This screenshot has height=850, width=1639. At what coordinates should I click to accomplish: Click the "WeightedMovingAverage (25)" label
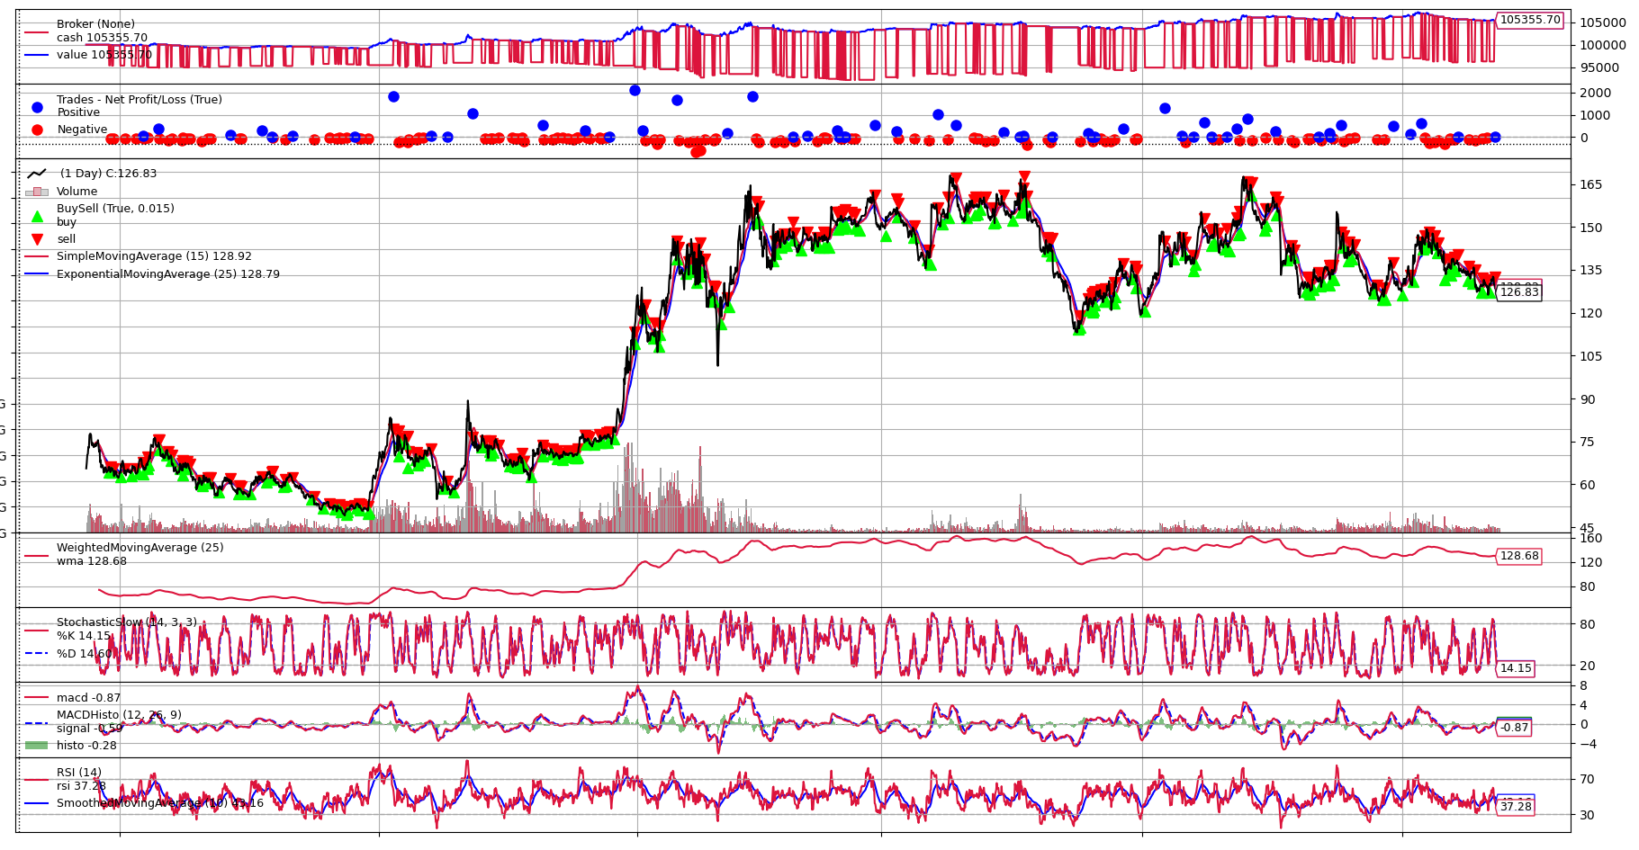140,548
